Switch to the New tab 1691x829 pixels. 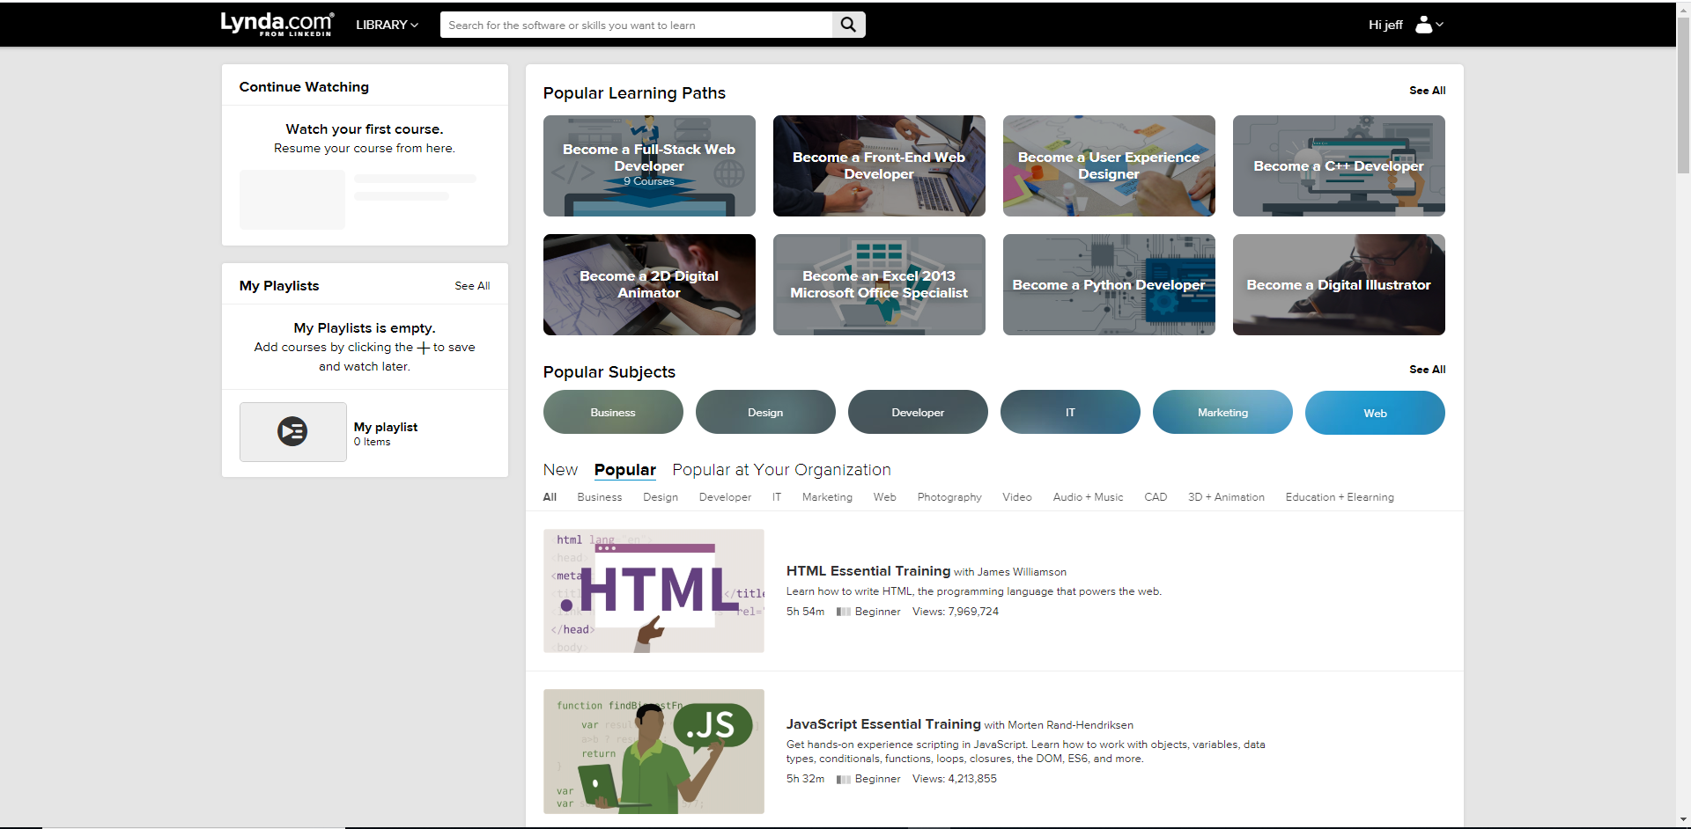pyautogui.click(x=560, y=470)
